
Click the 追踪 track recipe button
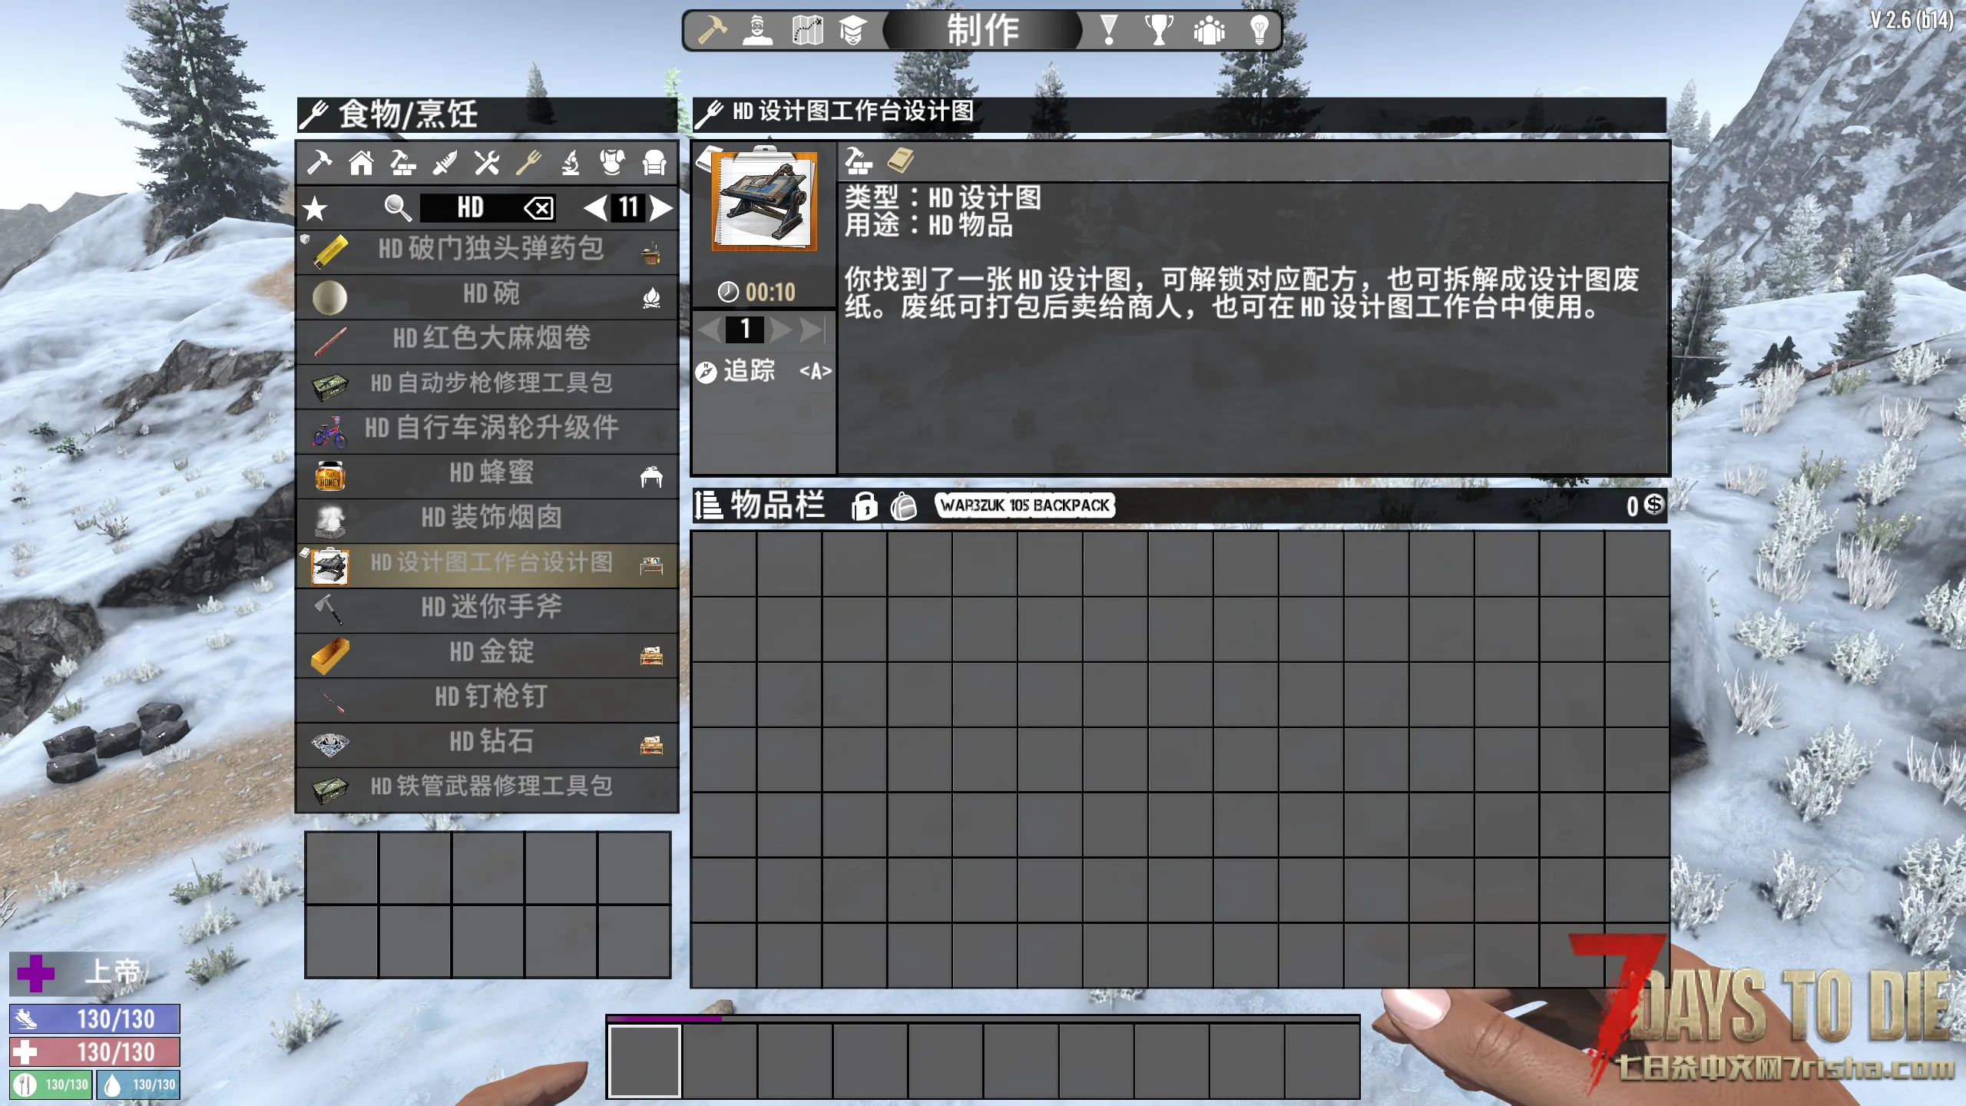tap(763, 372)
